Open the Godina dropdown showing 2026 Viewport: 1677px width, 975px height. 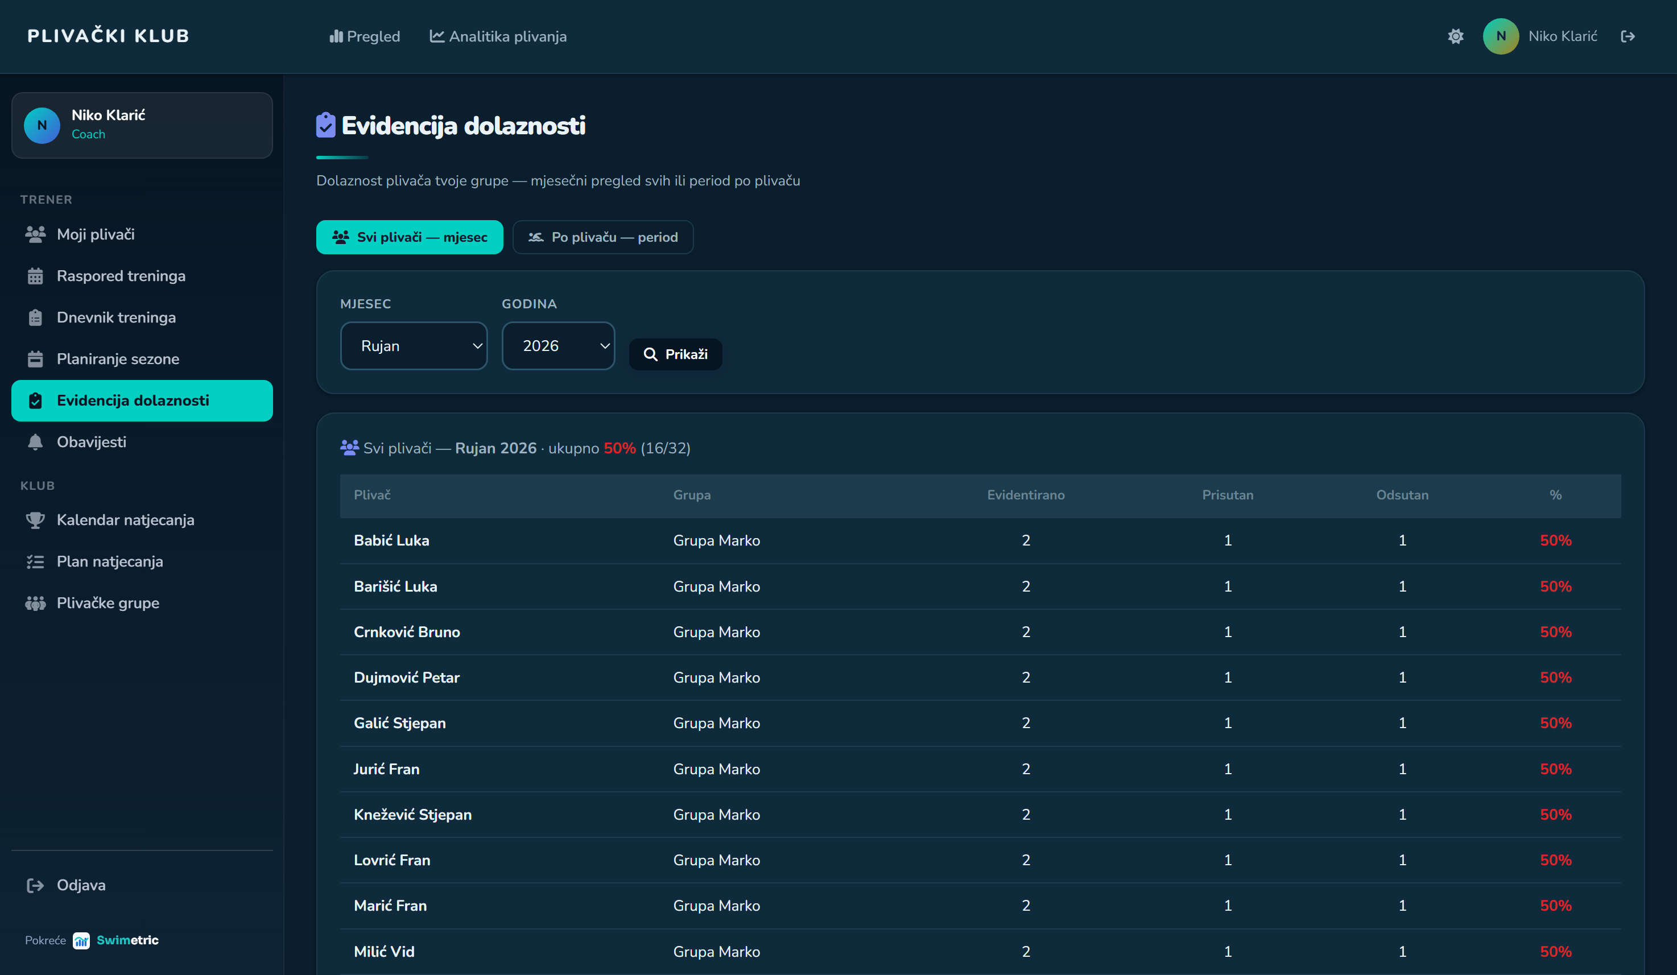click(558, 346)
